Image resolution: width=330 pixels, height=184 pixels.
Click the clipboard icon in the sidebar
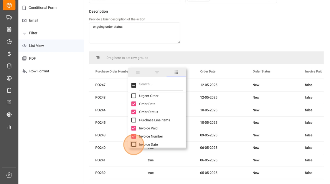[x=9, y=90]
